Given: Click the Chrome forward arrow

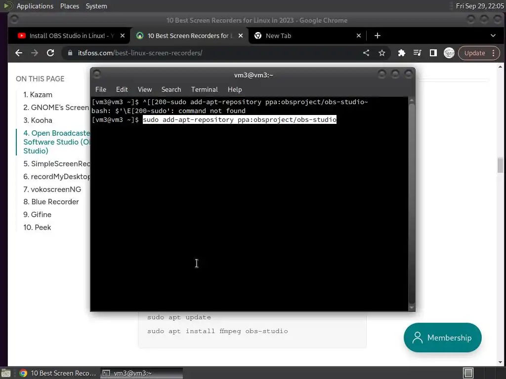Looking at the screenshot, I should pos(35,53).
